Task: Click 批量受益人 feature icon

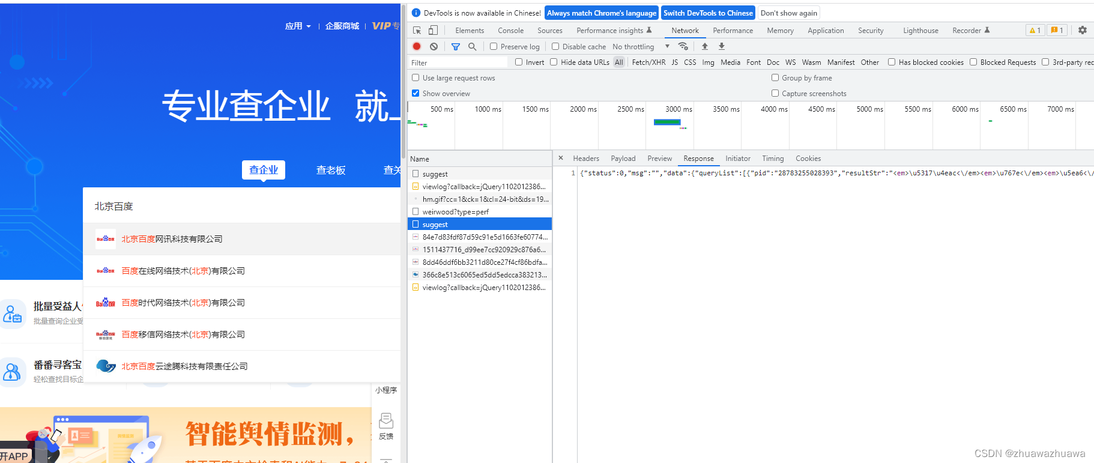Action: [x=13, y=313]
